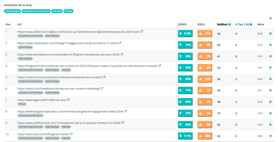Sort by the SOSEO column header
Image resolution: width=278 pixels, height=142 pixels.
click(x=182, y=24)
